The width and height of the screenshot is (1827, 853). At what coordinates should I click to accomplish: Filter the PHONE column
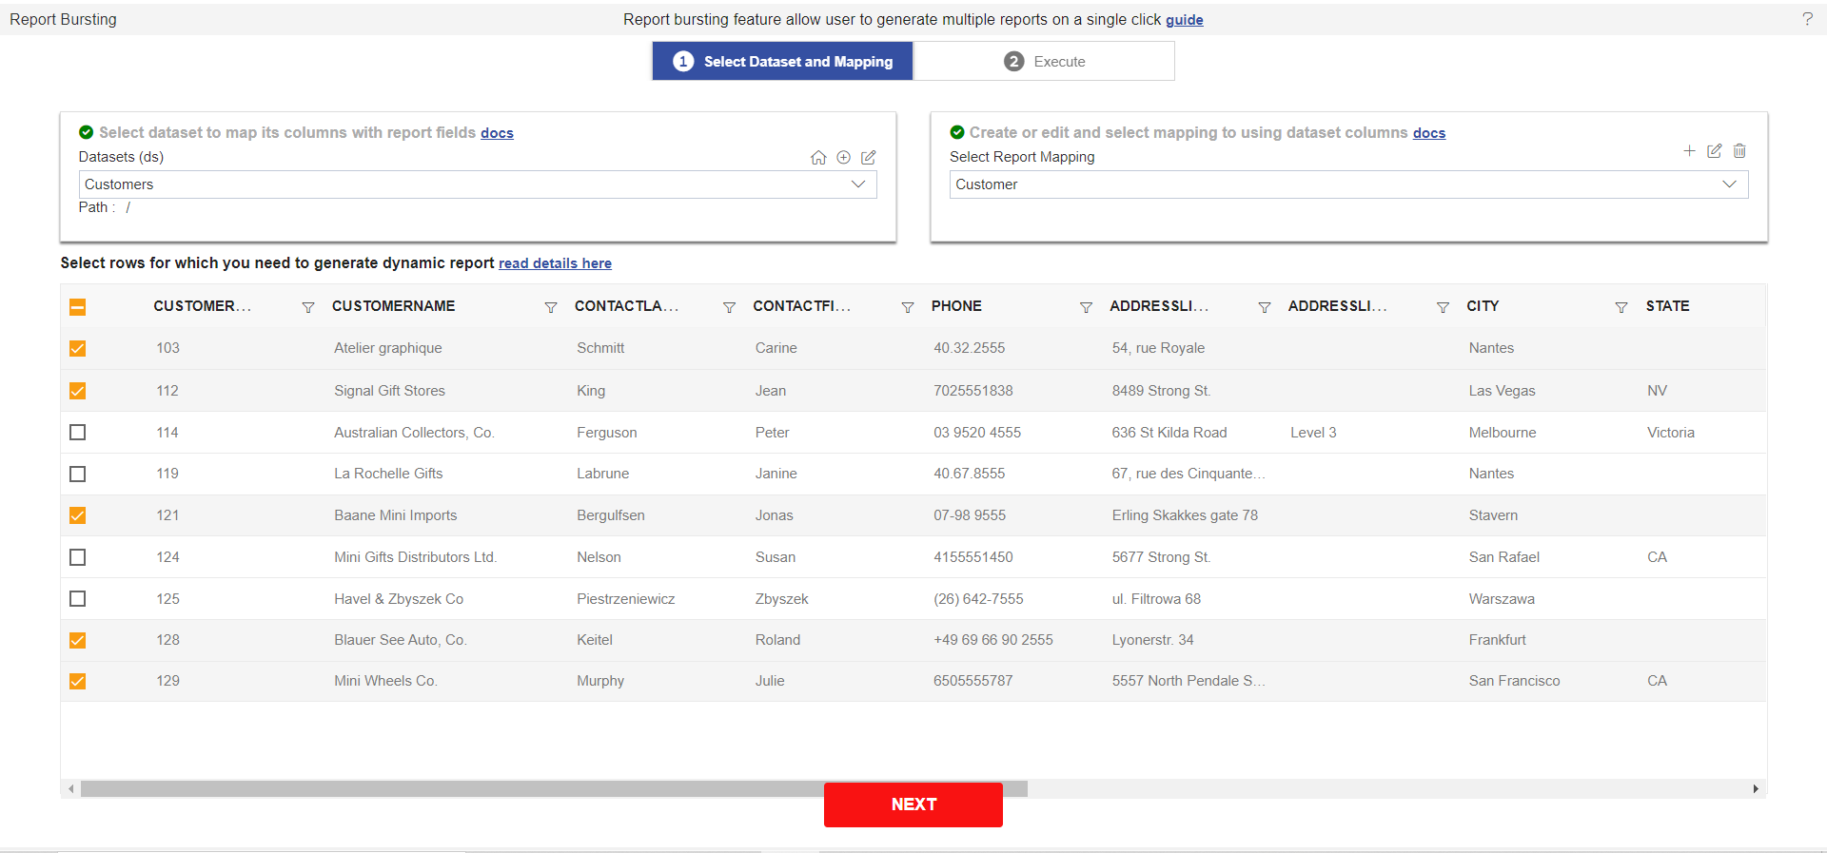pos(1086,307)
